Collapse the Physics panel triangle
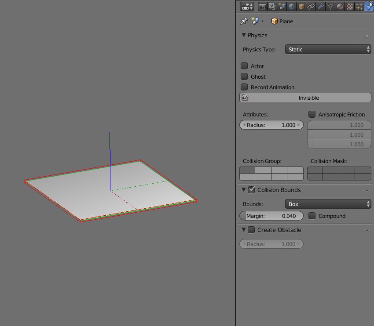 click(243, 35)
